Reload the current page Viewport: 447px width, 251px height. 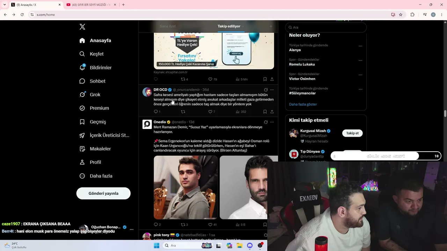(22, 15)
